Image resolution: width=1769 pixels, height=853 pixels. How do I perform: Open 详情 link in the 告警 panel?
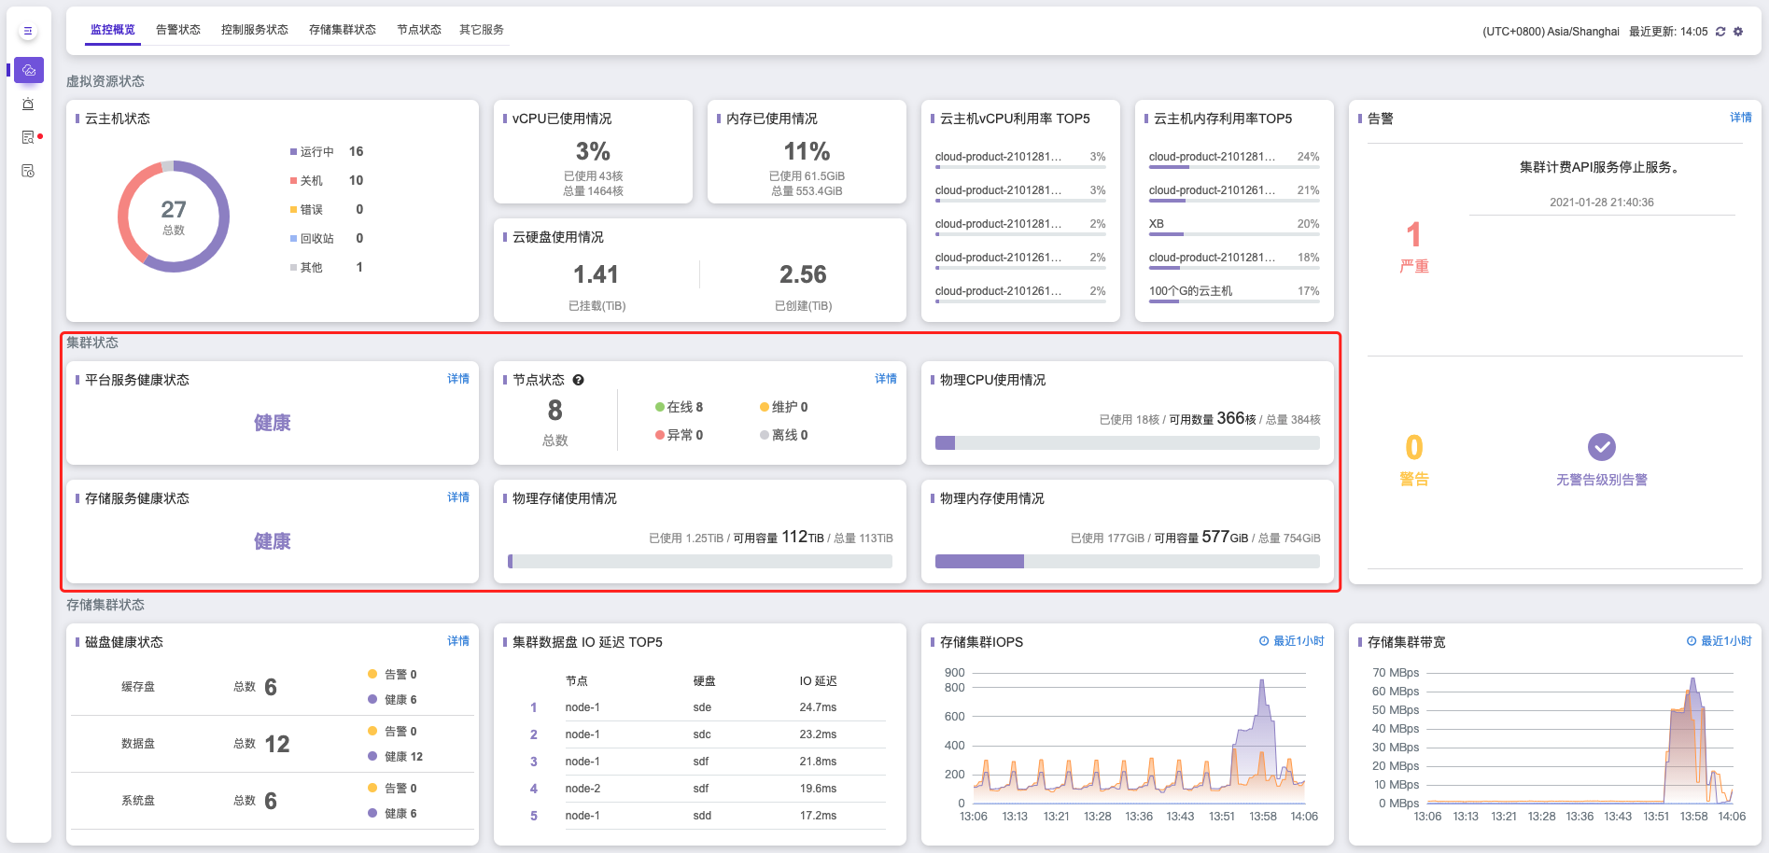1740,118
